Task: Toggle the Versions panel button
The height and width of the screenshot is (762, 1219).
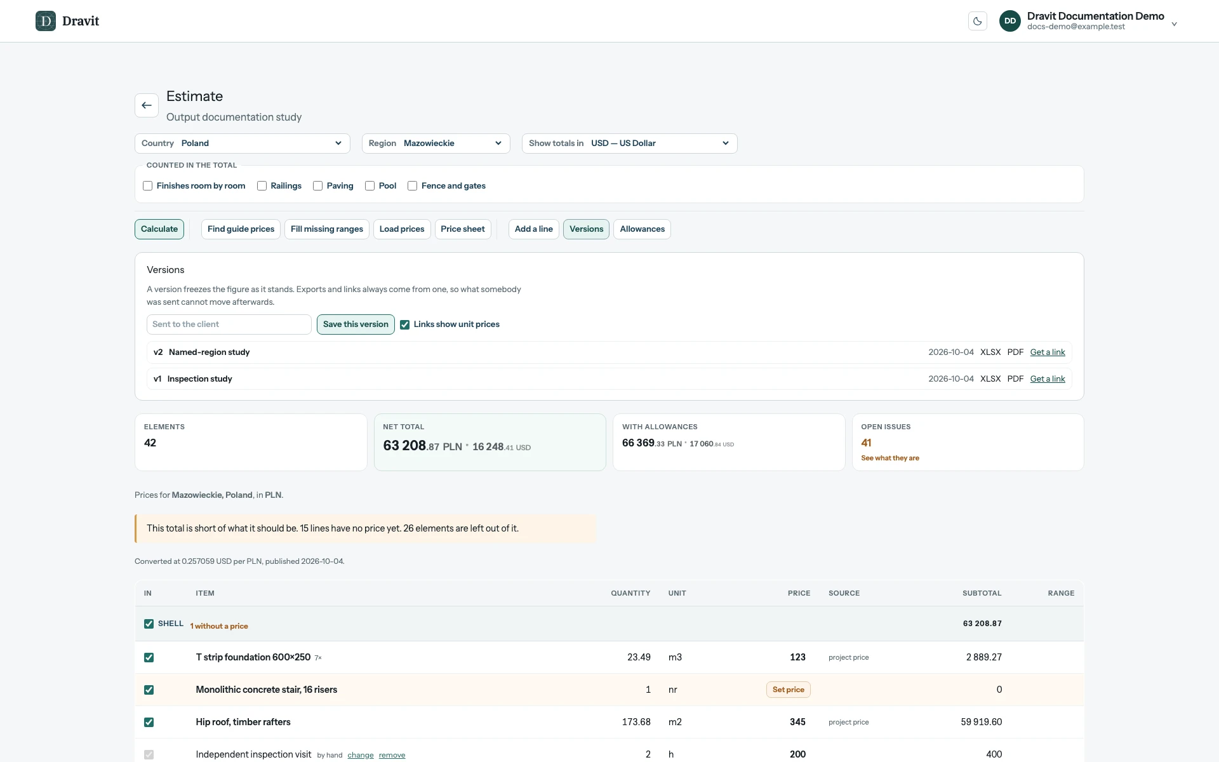Action: tap(587, 229)
